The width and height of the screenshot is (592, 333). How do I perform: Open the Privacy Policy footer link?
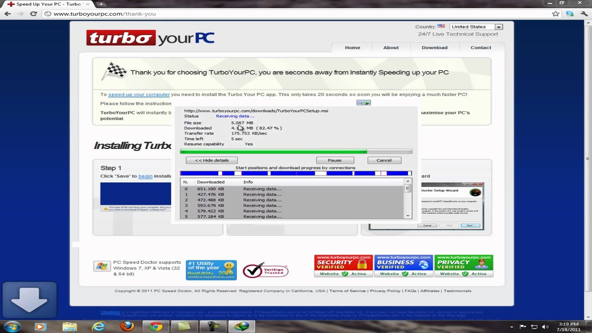pos(385,291)
